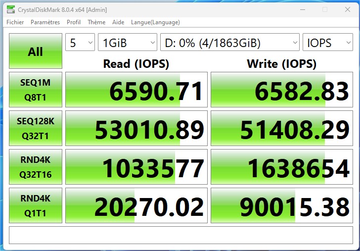The image size is (360, 251).
Task: Open the Paramètres menu
Action: pos(45,22)
